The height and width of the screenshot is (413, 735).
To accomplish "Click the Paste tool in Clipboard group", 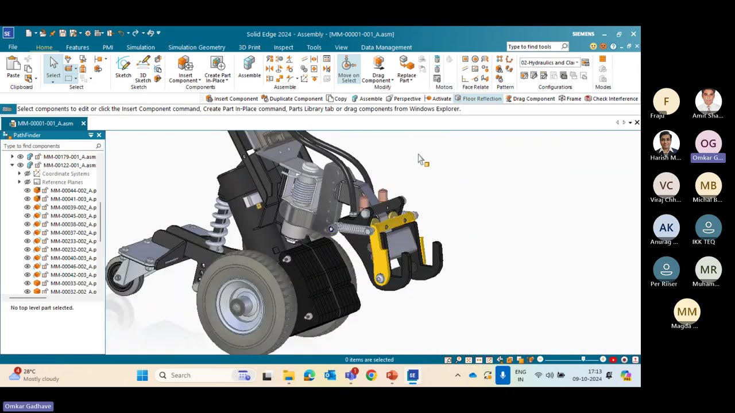I will coord(13,68).
